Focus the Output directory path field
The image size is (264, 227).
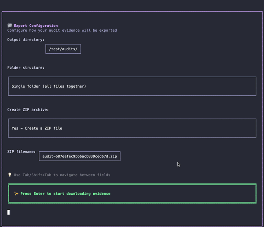pyautogui.click(x=63, y=49)
